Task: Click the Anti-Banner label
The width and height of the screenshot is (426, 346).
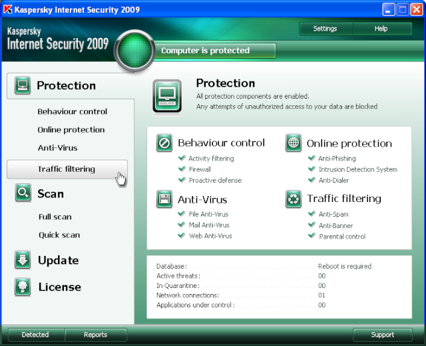Action: pos(335,225)
